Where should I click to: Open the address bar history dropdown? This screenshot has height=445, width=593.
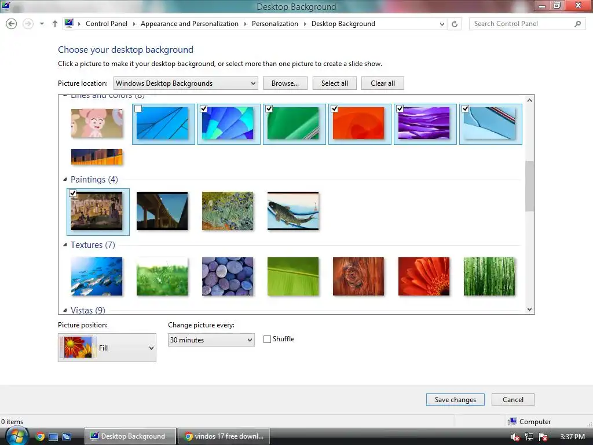point(442,24)
